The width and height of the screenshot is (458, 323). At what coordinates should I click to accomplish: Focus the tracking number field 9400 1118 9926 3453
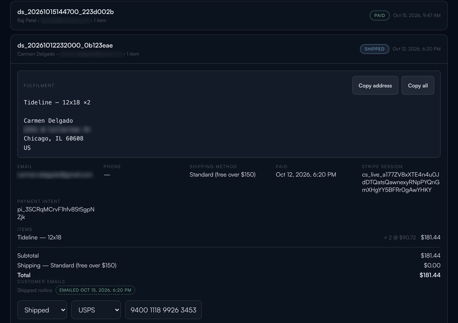coord(163,310)
